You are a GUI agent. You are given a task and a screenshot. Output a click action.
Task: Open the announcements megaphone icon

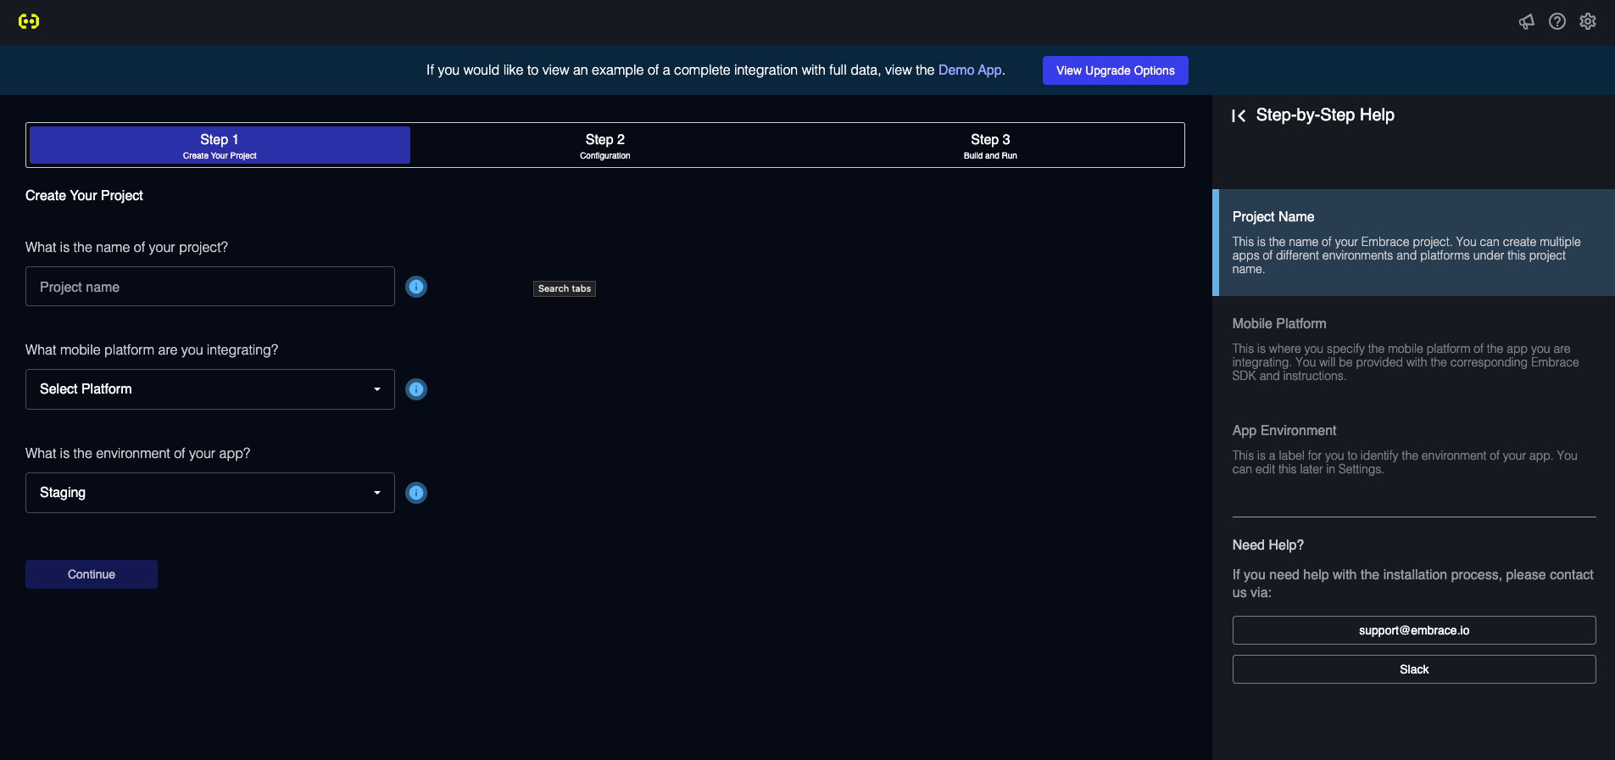pos(1527,22)
